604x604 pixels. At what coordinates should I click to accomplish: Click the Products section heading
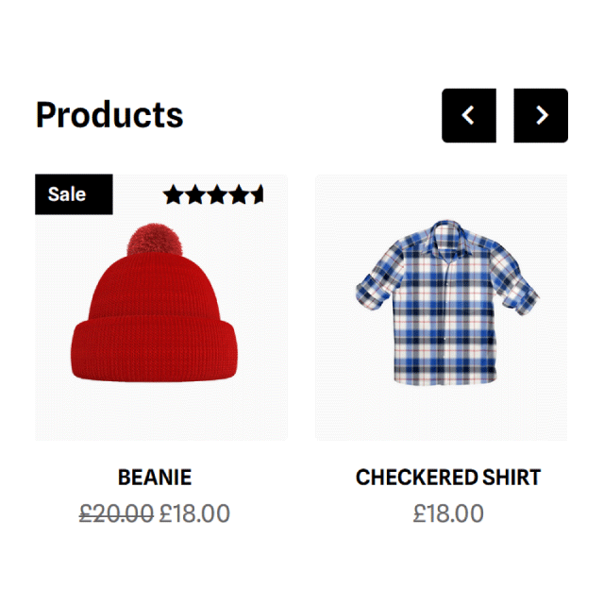(109, 115)
